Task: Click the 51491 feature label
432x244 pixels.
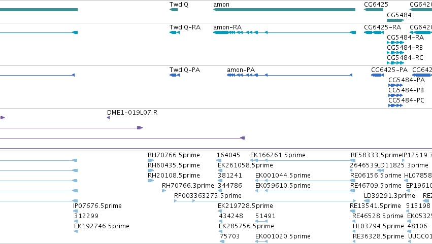Action: coord(265,216)
